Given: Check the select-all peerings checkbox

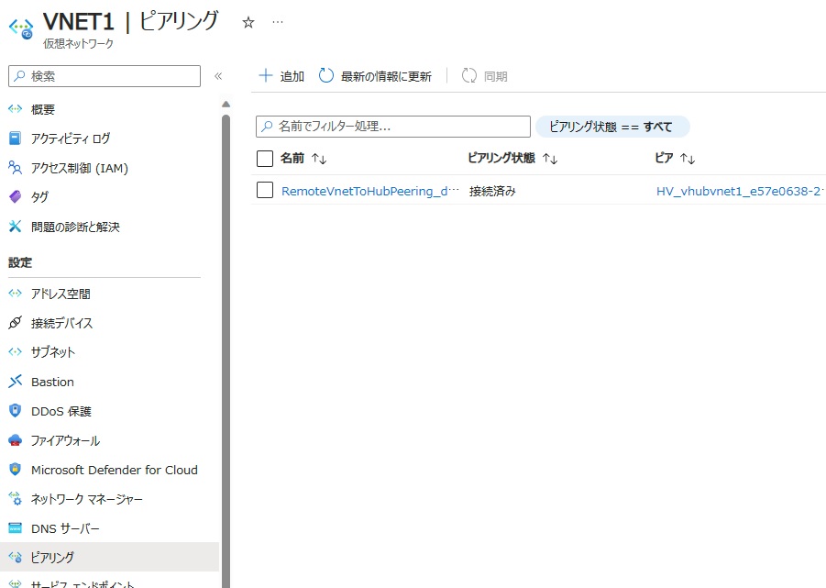Looking at the screenshot, I should [x=263, y=157].
